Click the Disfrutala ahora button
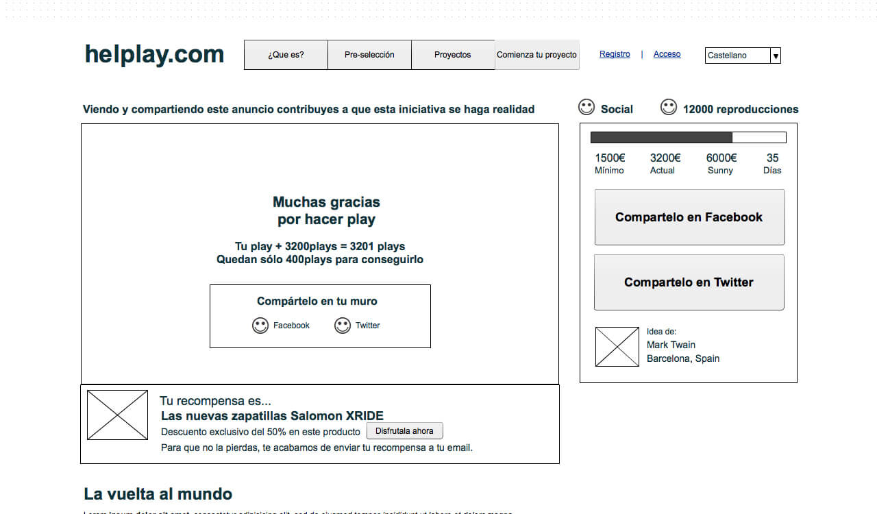The height and width of the screenshot is (514, 877). pyautogui.click(x=405, y=431)
